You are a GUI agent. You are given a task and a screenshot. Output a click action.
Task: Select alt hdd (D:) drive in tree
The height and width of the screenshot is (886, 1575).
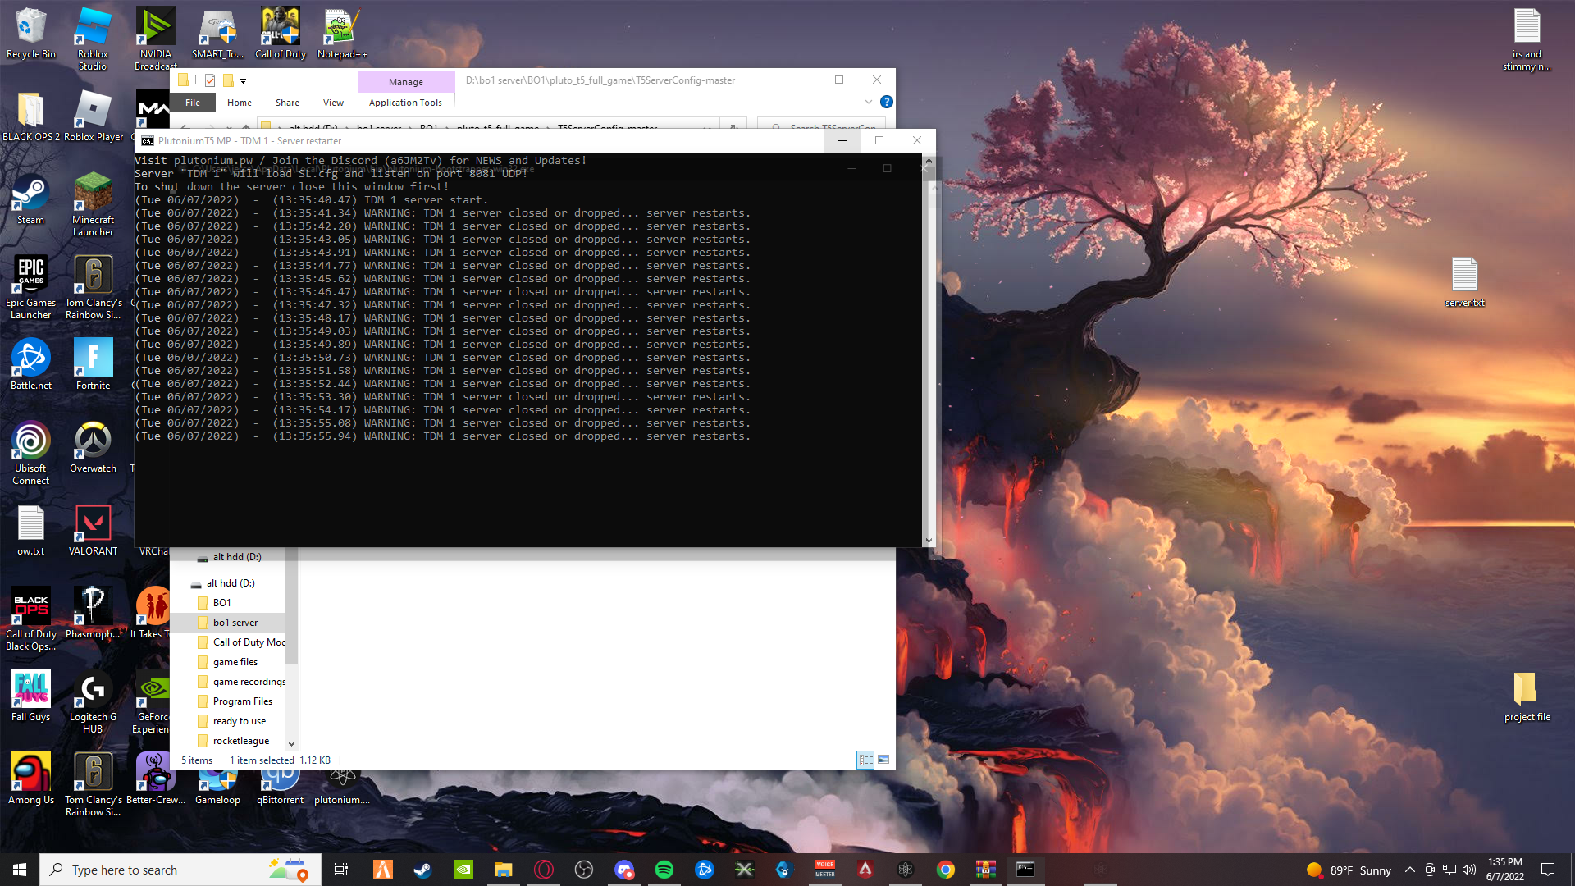tap(231, 583)
